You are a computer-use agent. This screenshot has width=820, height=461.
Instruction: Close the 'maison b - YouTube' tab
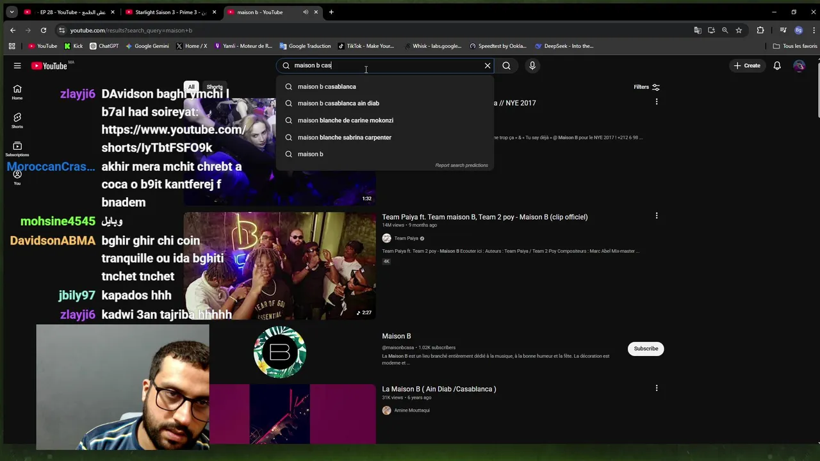pyautogui.click(x=316, y=12)
